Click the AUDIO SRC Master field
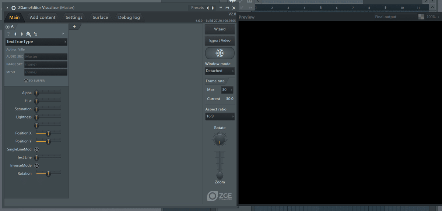 (x=46, y=57)
